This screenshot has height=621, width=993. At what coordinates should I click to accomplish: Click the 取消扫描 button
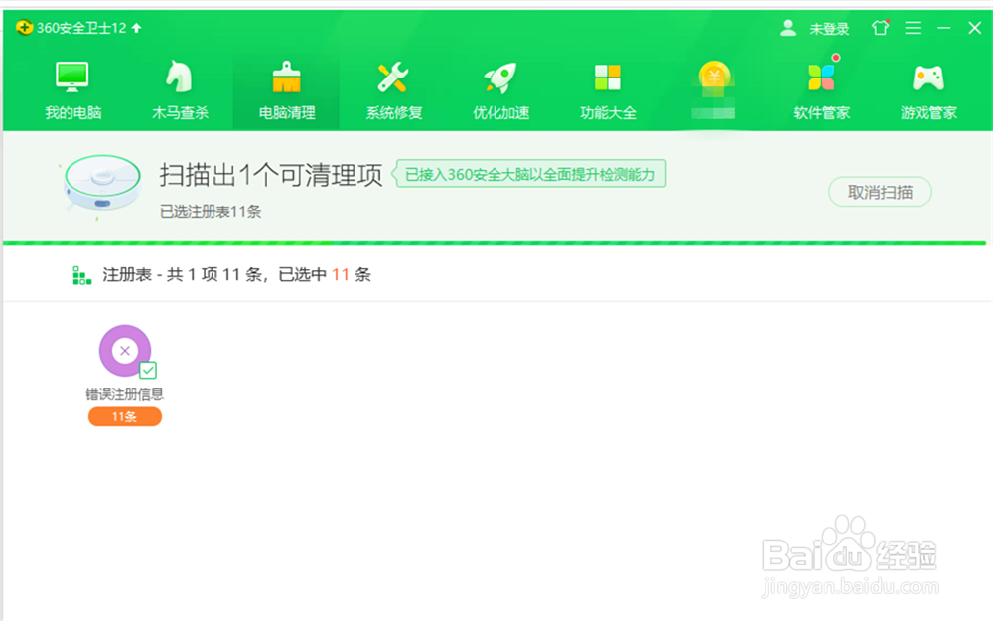pyautogui.click(x=880, y=192)
